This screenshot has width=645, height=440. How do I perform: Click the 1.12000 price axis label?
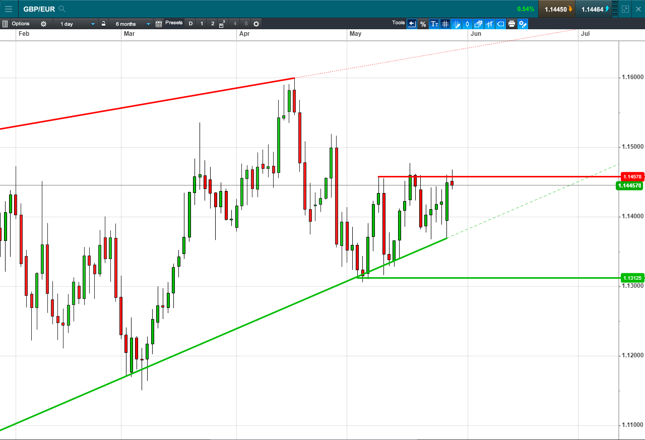[633, 356]
